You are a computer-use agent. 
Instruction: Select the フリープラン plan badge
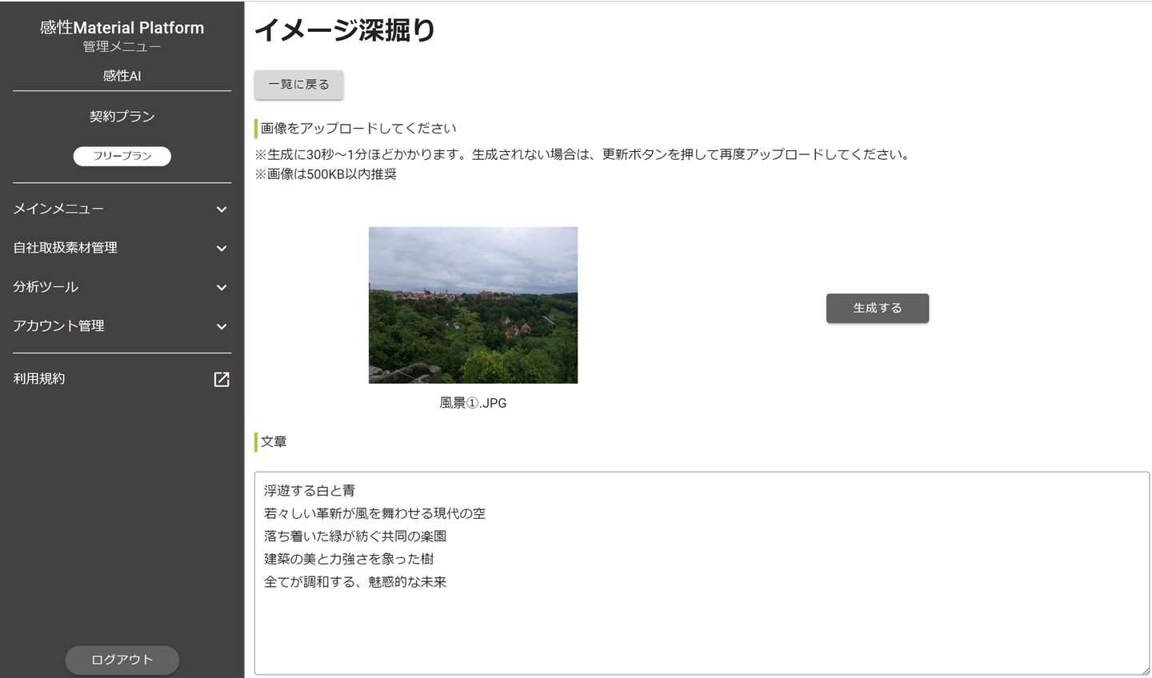tap(122, 156)
